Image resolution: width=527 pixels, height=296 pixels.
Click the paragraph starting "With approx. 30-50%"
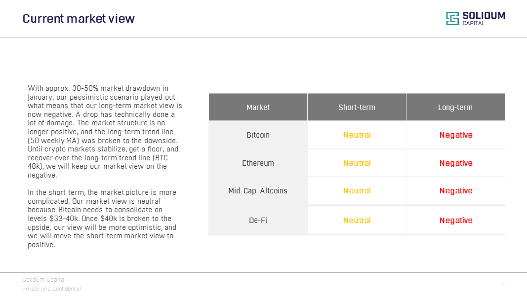(x=104, y=132)
